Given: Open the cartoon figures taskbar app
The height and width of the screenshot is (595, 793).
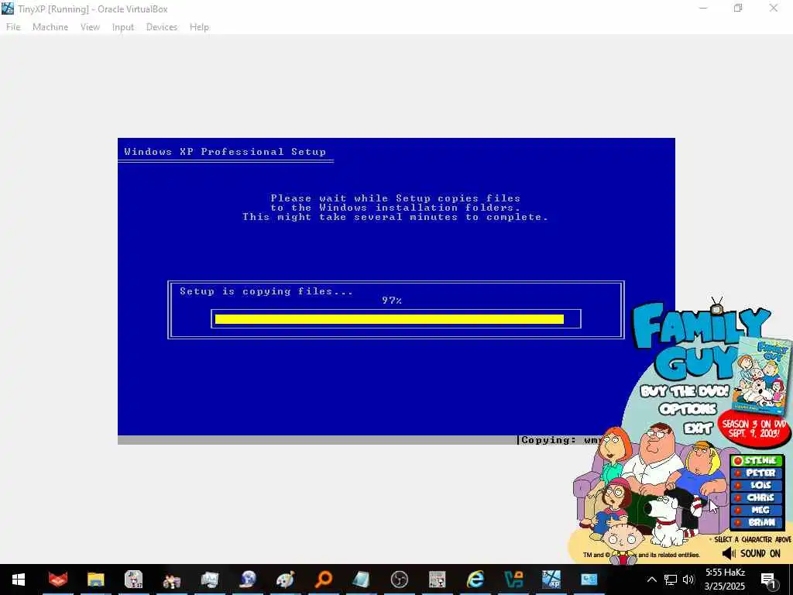Looking at the screenshot, I should pyautogui.click(x=171, y=580).
